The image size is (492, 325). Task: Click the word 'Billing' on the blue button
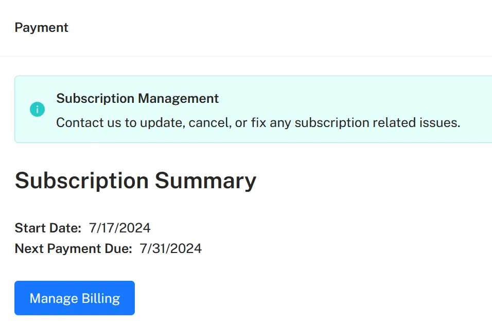pos(101,298)
